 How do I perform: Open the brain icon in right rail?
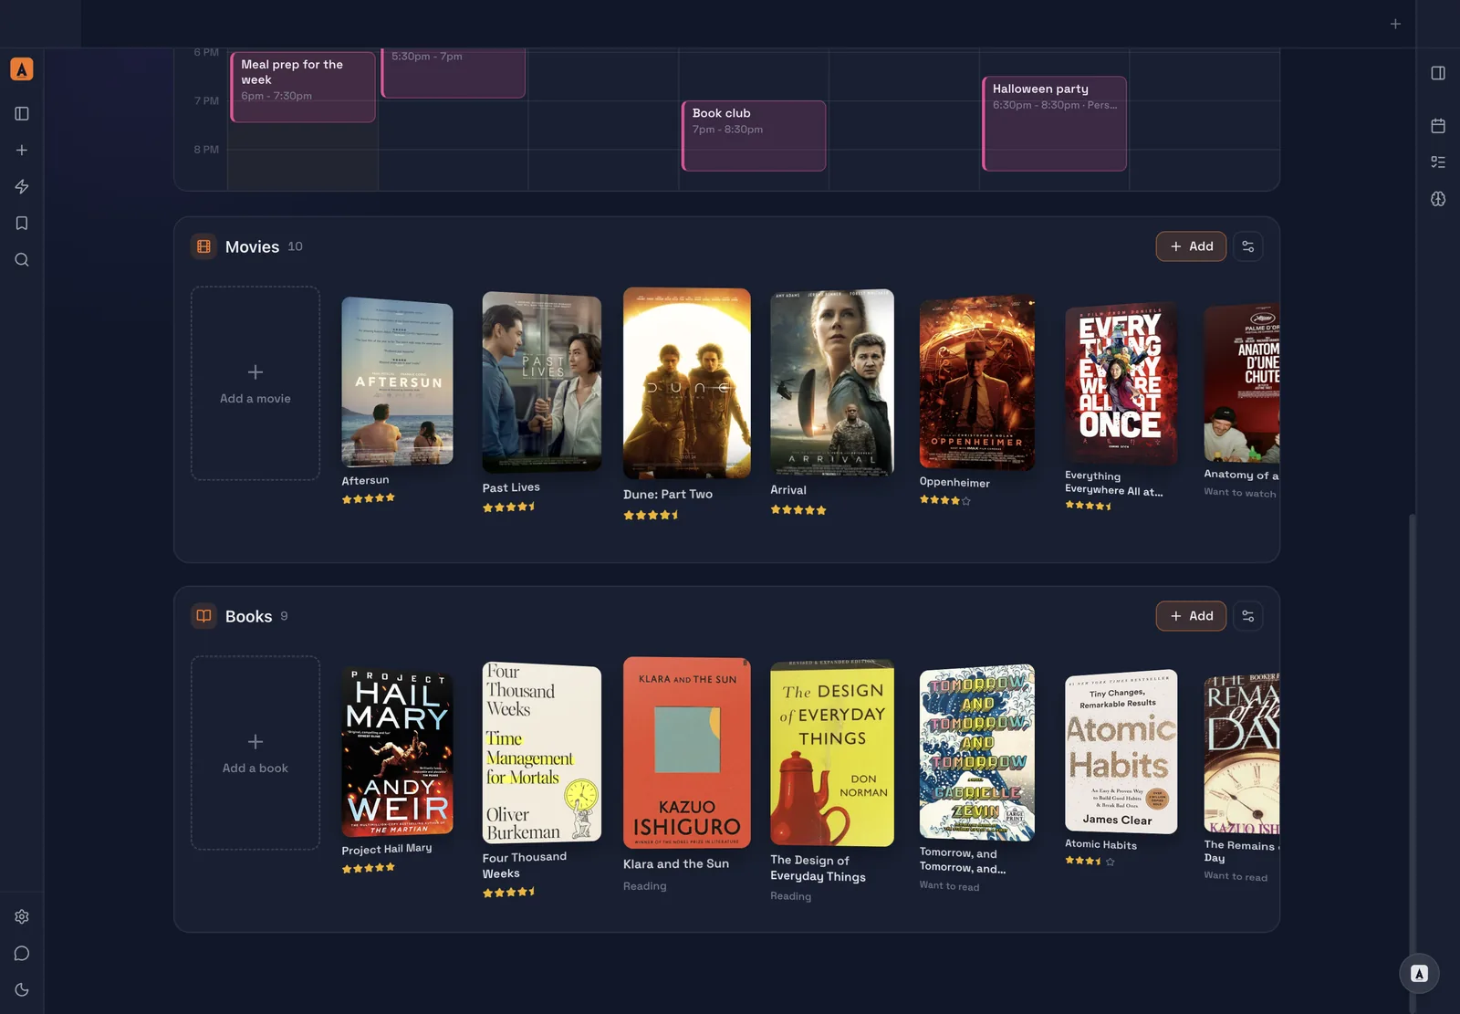click(1438, 199)
